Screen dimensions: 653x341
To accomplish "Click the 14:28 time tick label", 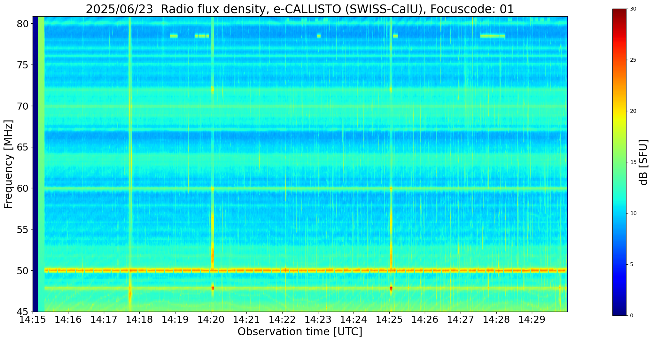I will pyautogui.click(x=496, y=320).
